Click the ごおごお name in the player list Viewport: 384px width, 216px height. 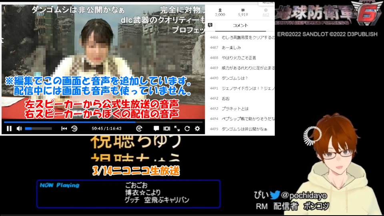pos(136,185)
